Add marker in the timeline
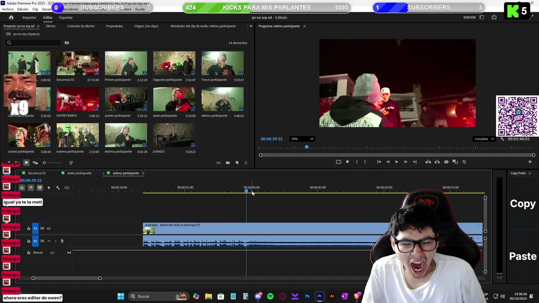539x303 pixels. click(x=49, y=188)
